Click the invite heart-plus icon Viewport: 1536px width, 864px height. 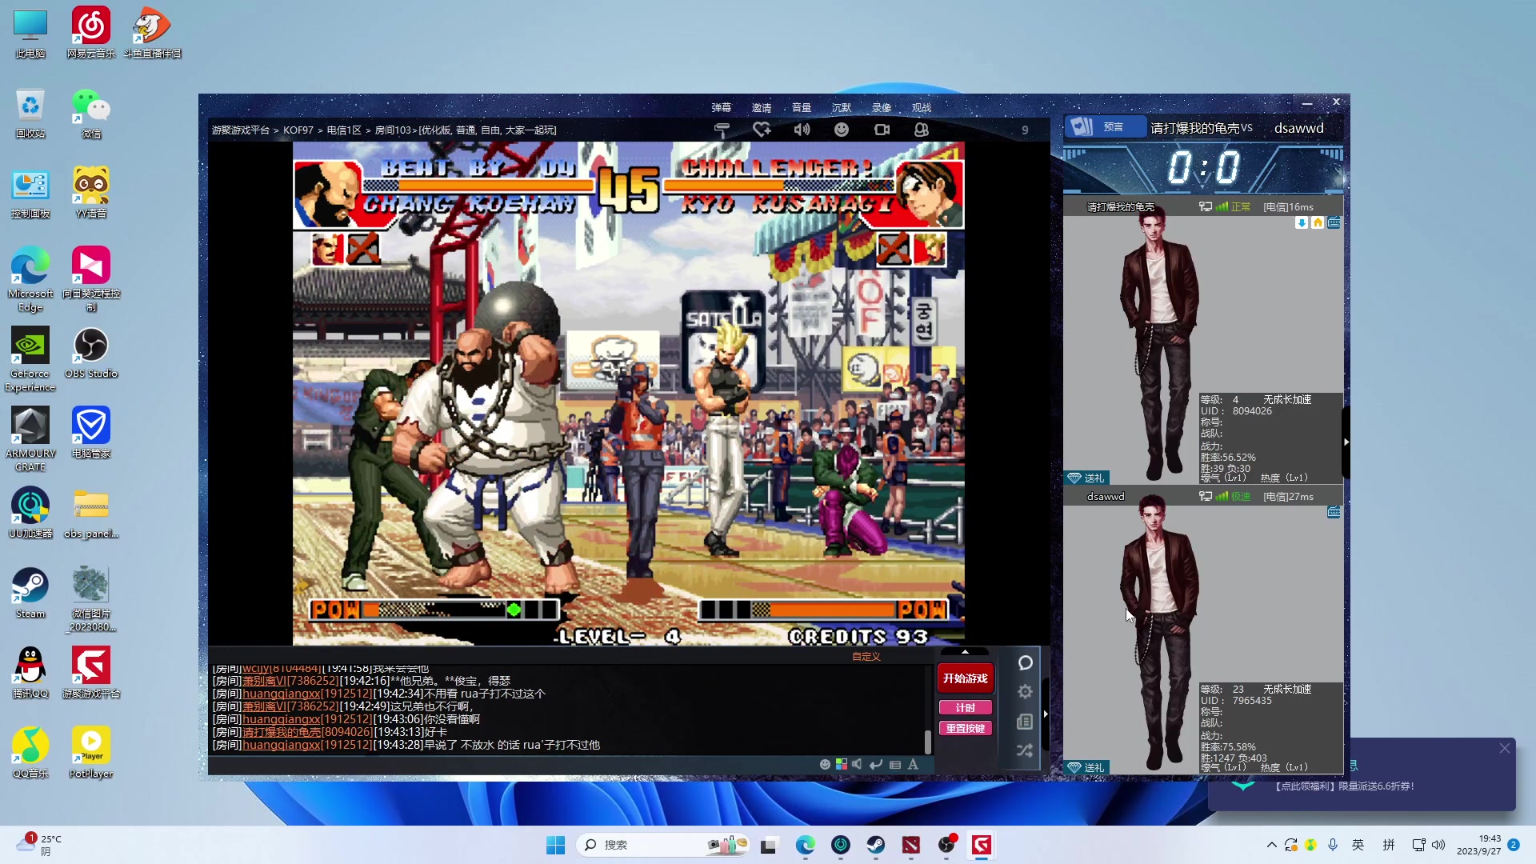(762, 130)
